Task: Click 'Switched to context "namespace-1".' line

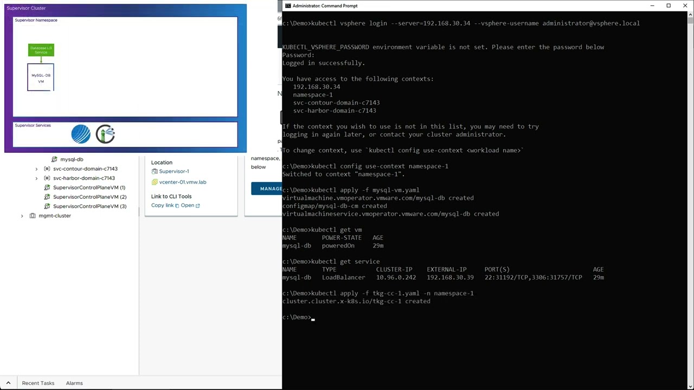Action: [x=344, y=174]
